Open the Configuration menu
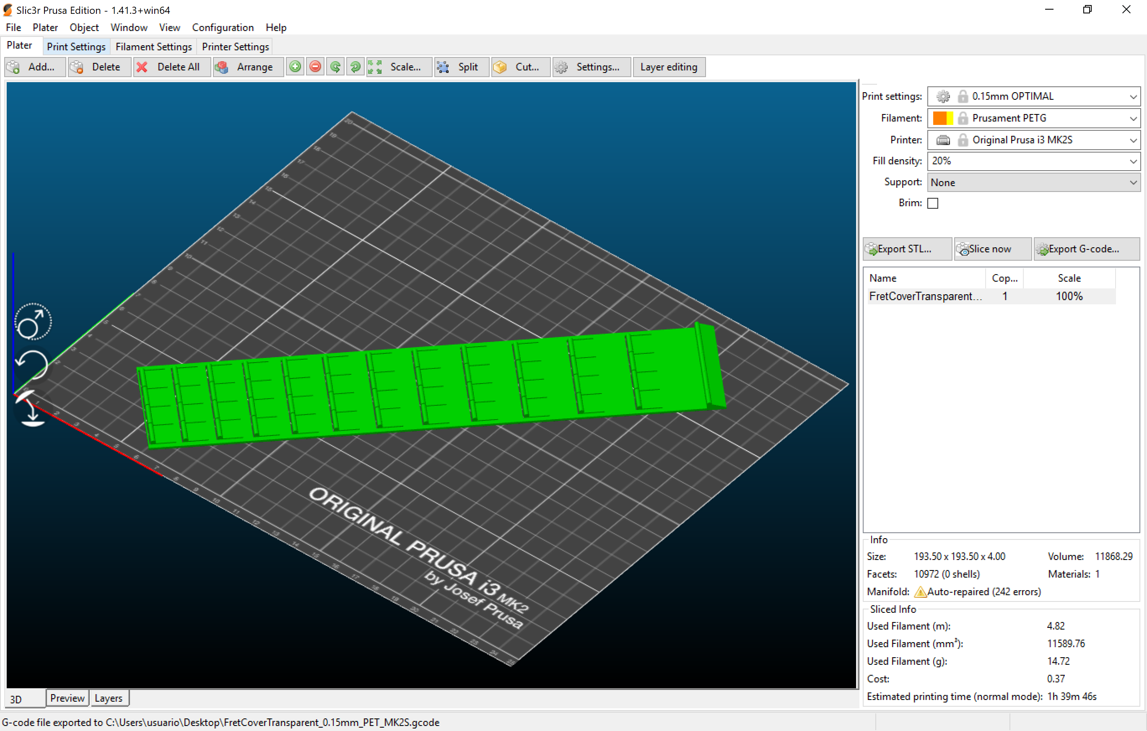Screen dimensions: 1147x731 click(x=223, y=27)
